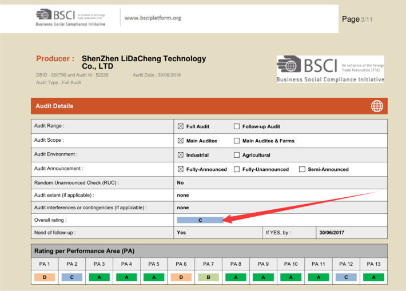Click the PA 13 rating A swatch
Screen dimensions: 406x291
373,277
